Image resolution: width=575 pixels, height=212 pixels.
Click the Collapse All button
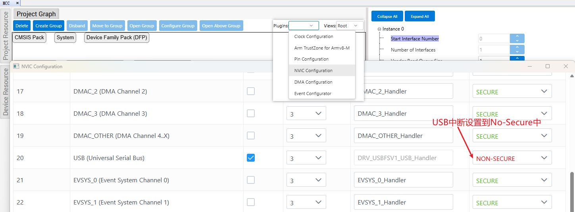(x=387, y=16)
